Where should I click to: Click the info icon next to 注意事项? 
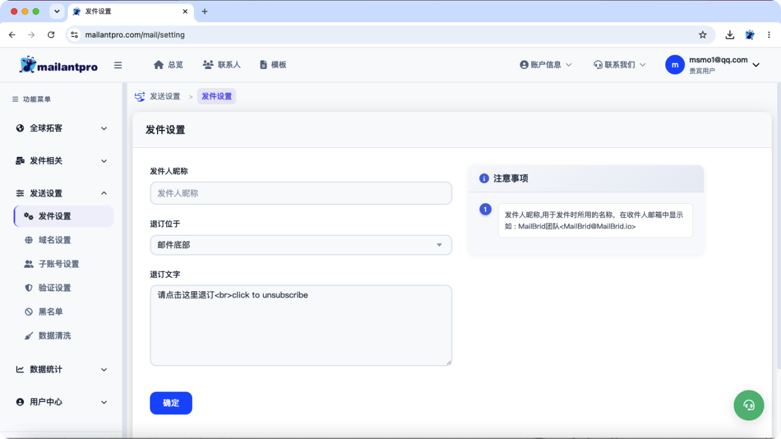click(484, 179)
